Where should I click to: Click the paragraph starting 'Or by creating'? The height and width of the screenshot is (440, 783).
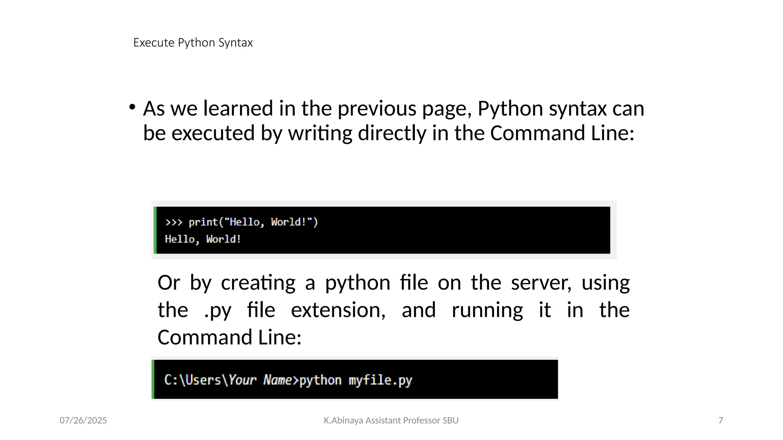pos(393,310)
